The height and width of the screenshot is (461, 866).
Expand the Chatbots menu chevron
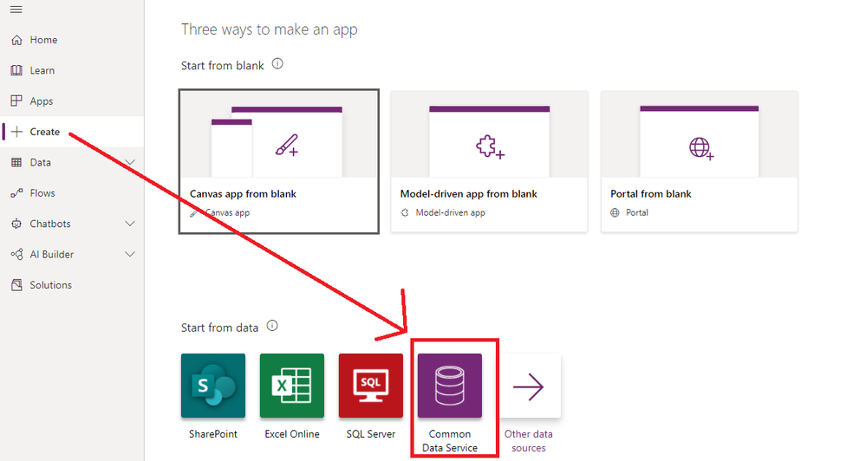pos(130,224)
